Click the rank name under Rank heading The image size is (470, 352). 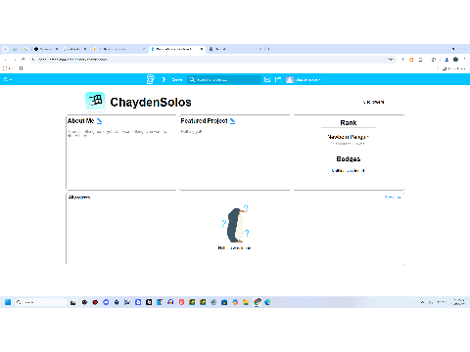349,137
